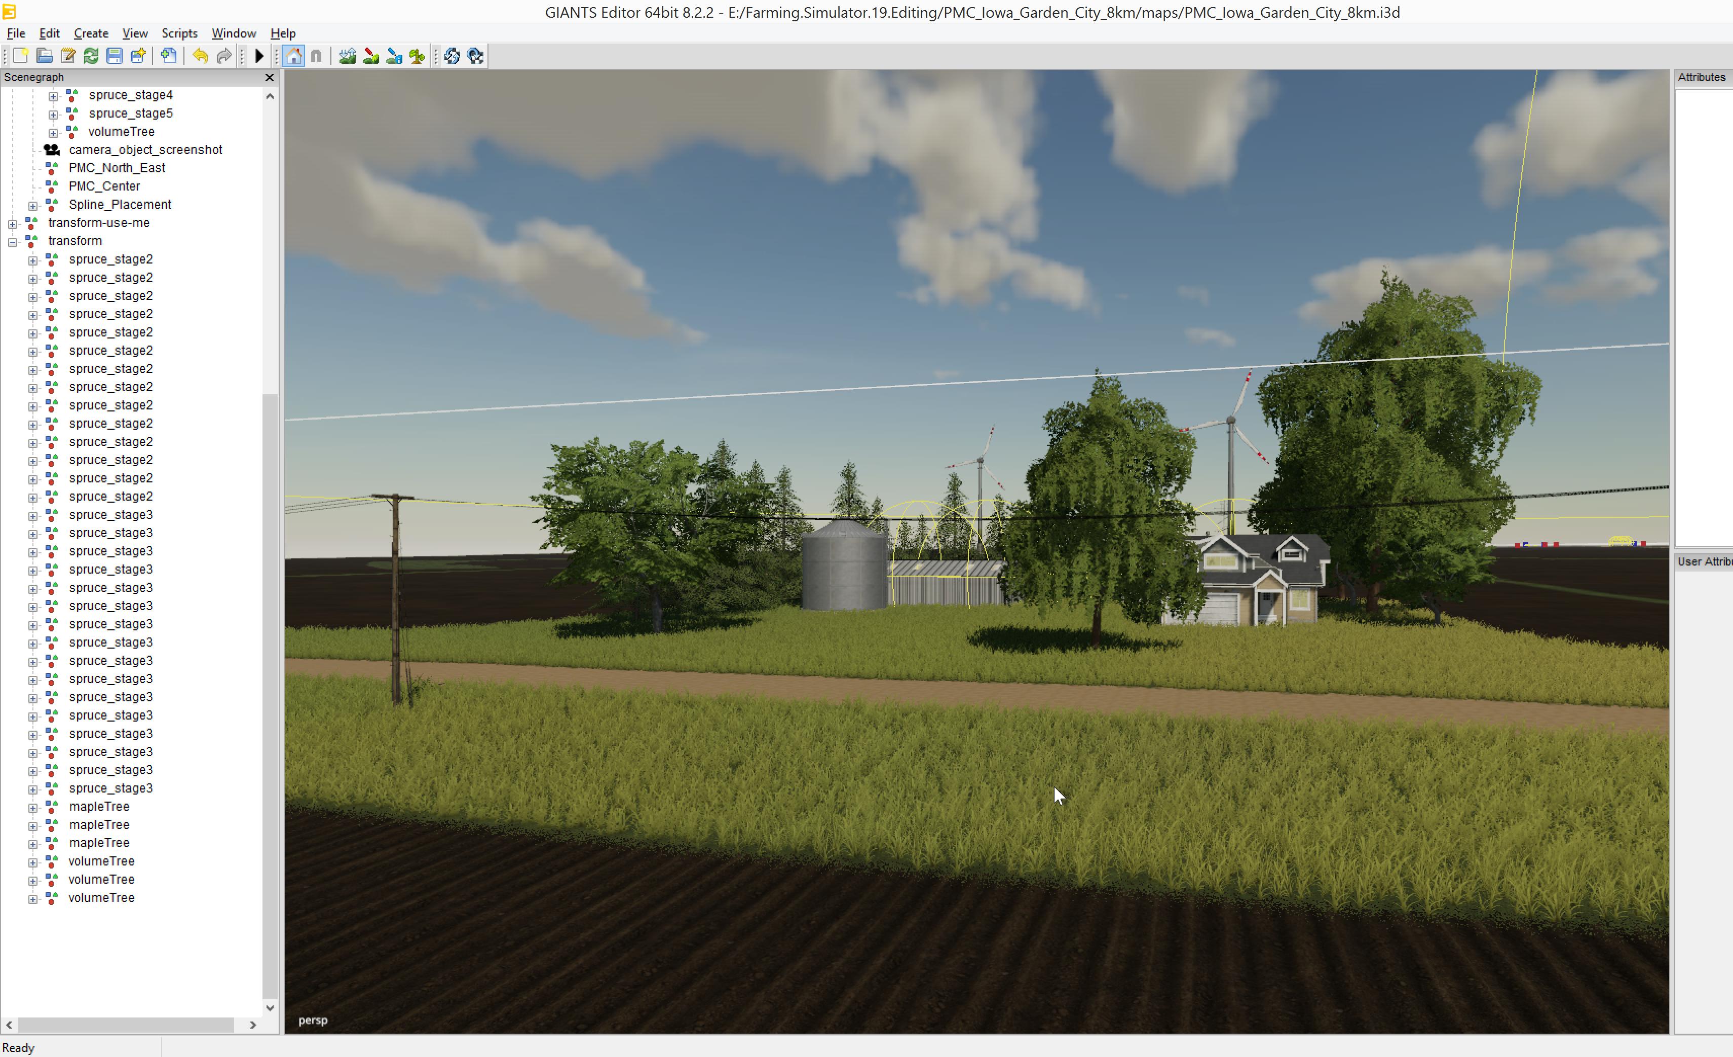Screen dimensions: 1733x1057
Task: Click the Attributes panel title
Action: (x=1702, y=78)
